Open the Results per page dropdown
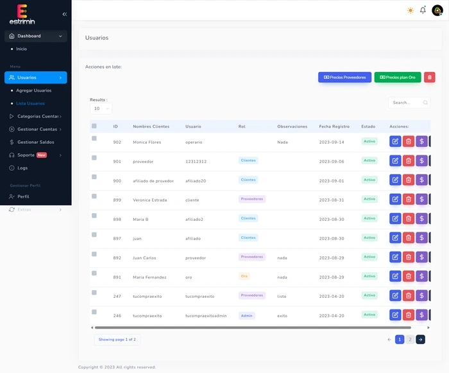Image resolution: width=449 pixels, height=373 pixels. 101,108
